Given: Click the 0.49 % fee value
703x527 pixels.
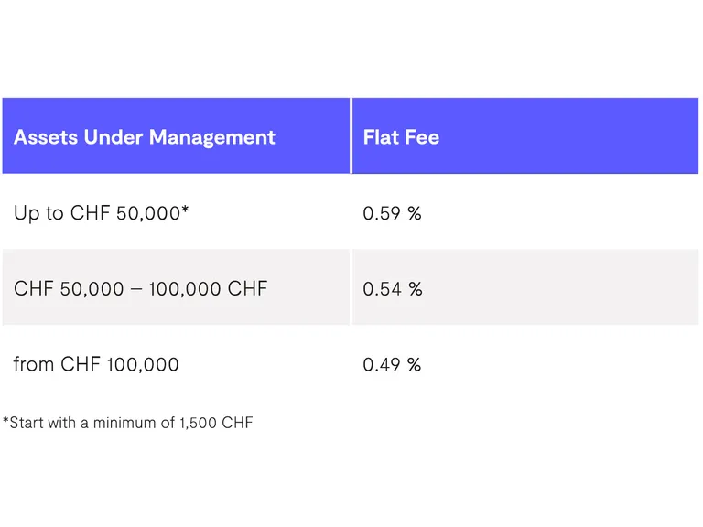Looking at the screenshot, I should [392, 364].
